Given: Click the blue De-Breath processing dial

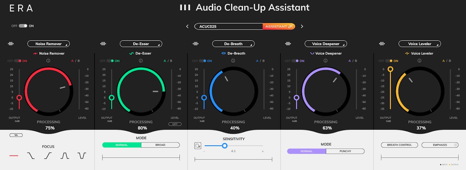Looking at the screenshot, I should tap(234, 91).
